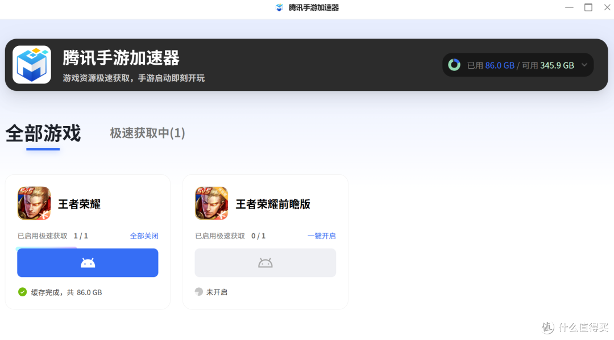Close the accelerator window

(607, 7)
